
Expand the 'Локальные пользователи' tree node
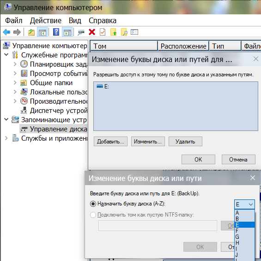(15, 92)
